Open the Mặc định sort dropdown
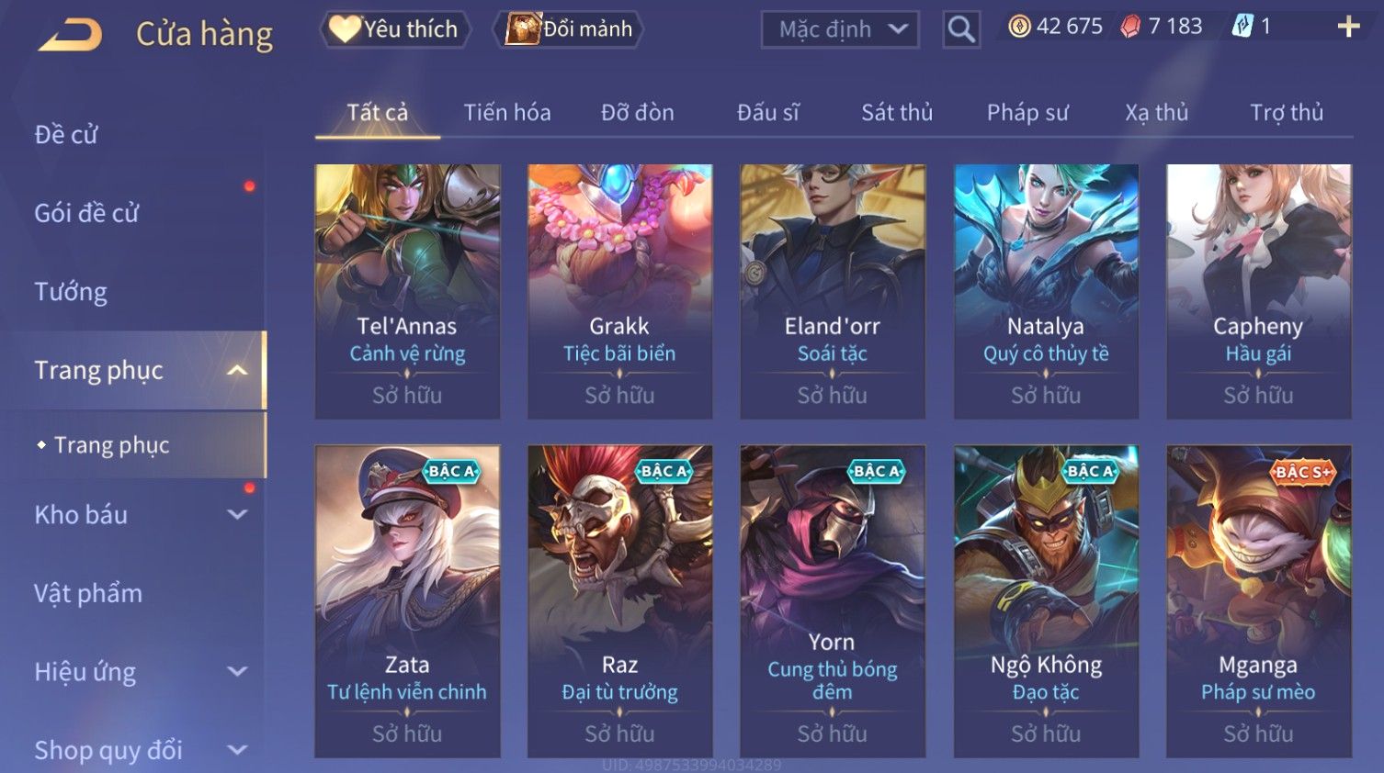This screenshot has width=1384, height=773. click(x=840, y=29)
